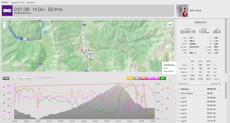Toggle the red BPM chart series

point(143,78)
